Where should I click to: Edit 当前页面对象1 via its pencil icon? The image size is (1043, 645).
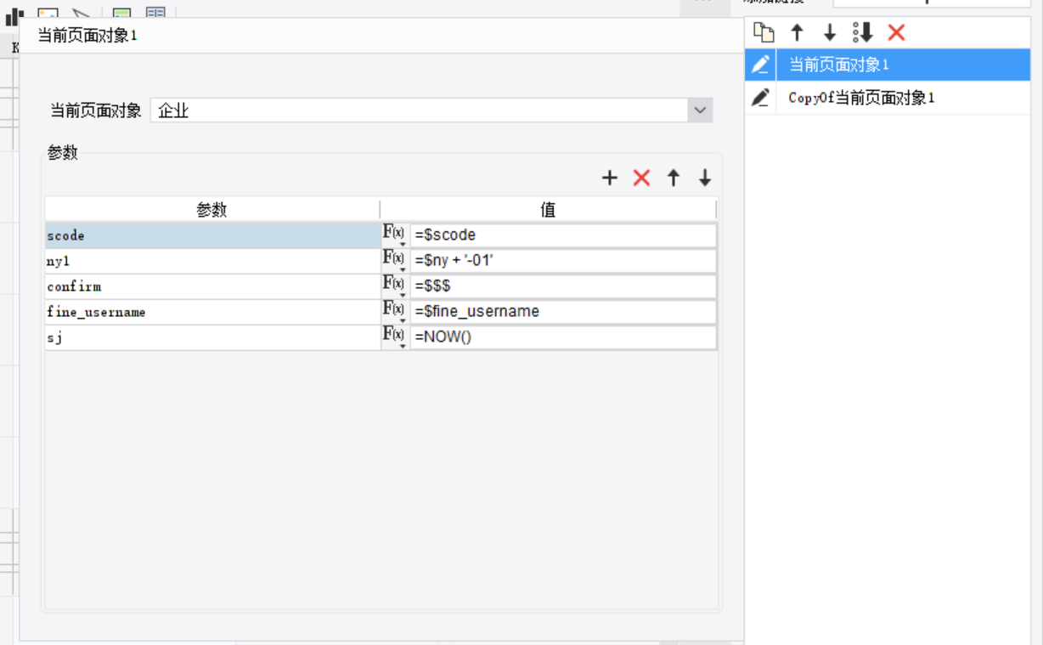(x=761, y=65)
